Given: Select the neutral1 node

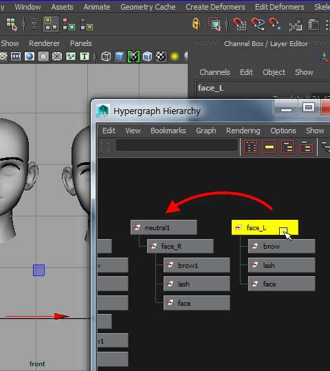Looking at the screenshot, I should point(164,227).
